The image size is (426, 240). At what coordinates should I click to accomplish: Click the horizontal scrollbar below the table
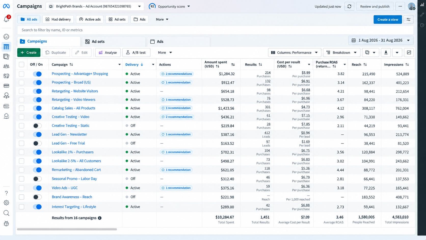(67, 229)
